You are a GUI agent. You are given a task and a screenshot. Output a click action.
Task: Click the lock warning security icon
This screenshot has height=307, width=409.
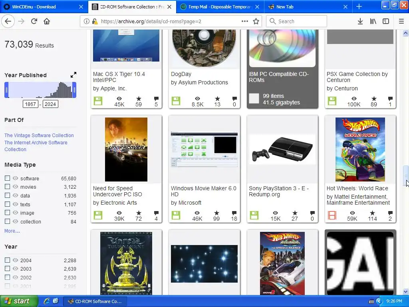tap(95, 21)
